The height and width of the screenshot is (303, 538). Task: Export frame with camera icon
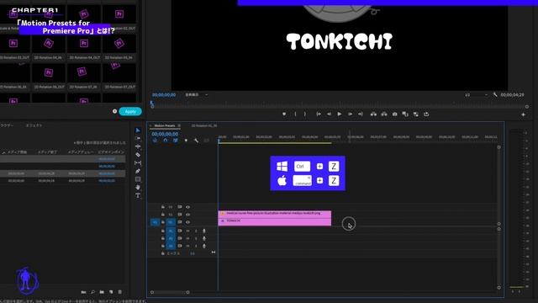(x=394, y=114)
